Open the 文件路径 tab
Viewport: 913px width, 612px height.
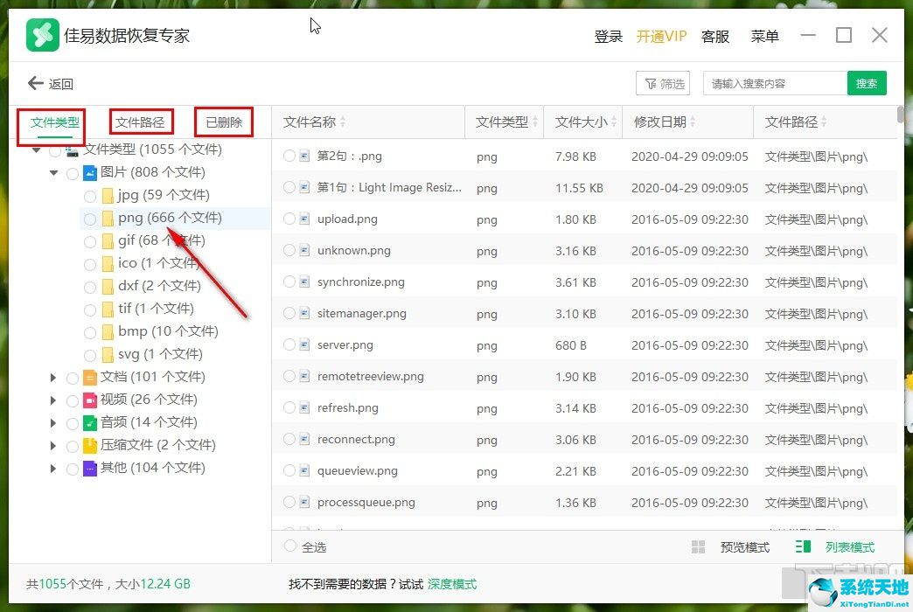point(140,122)
